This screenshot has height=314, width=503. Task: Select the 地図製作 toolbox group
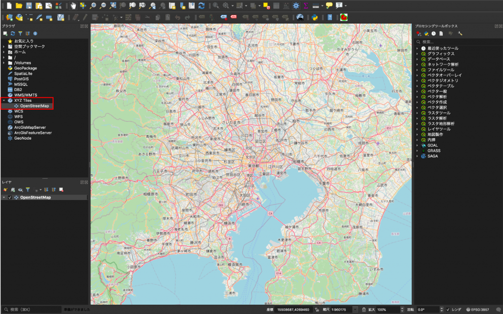[435, 135]
